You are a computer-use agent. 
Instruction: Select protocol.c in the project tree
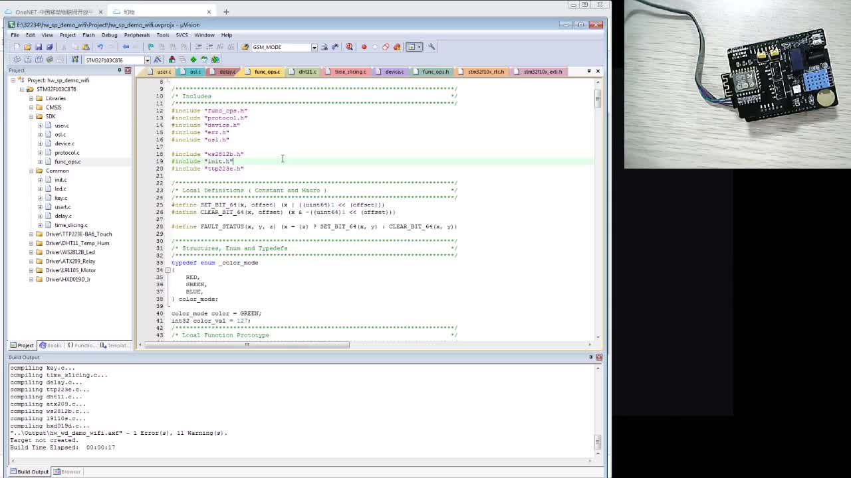(x=66, y=153)
